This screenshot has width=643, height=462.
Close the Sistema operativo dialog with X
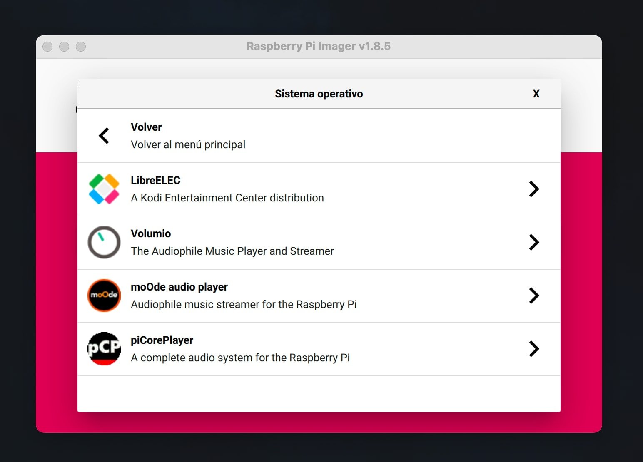click(536, 94)
